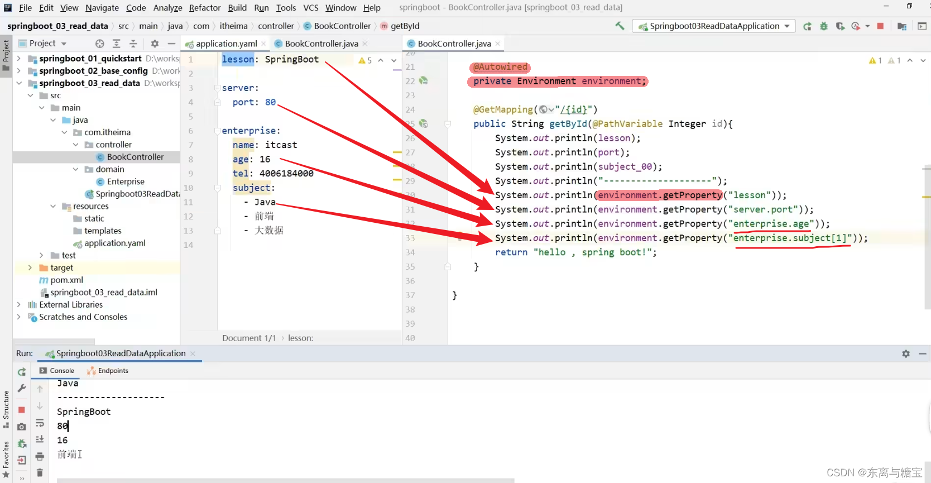931x483 pixels.
Task: Expand the springboot_01_quickstart module
Action: coord(19,58)
